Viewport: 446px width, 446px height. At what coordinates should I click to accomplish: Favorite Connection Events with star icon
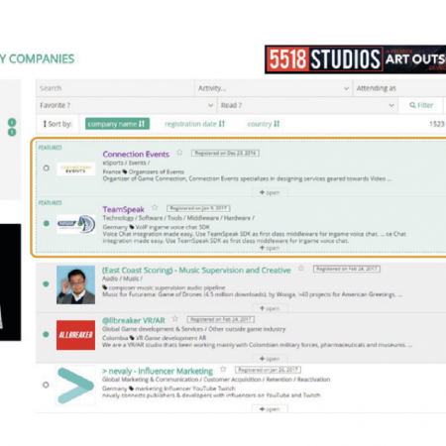[x=179, y=153]
